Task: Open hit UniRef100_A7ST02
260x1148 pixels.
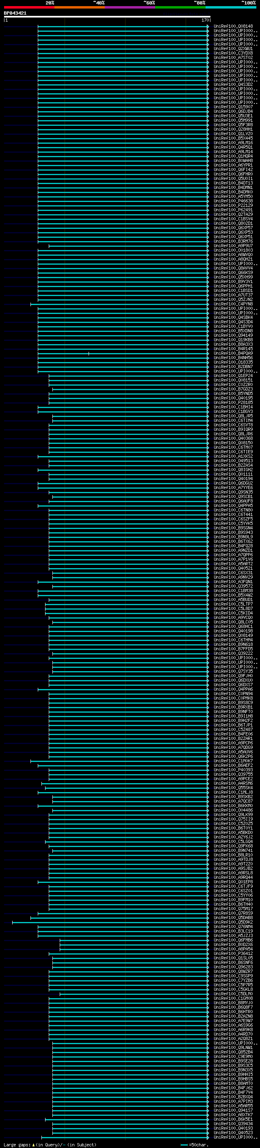Action: click(233, 57)
